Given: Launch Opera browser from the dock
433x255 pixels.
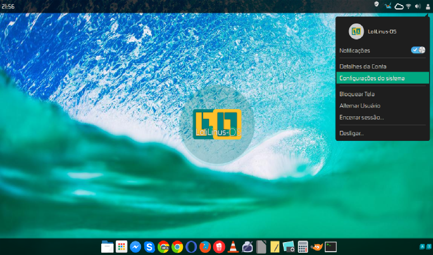Looking at the screenshot, I should coord(191,247).
